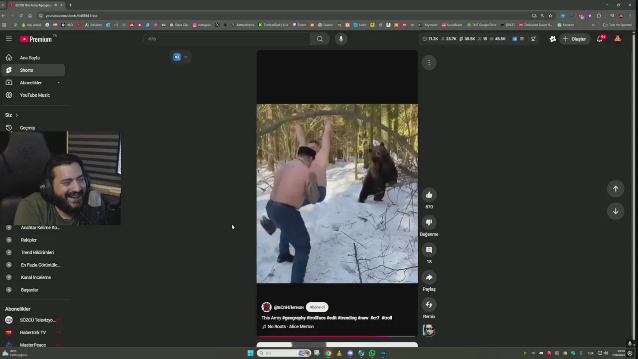Click the AI sparkle icon beside Oluştur
The height and width of the screenshot is (359, 638).
click(553, 39)
